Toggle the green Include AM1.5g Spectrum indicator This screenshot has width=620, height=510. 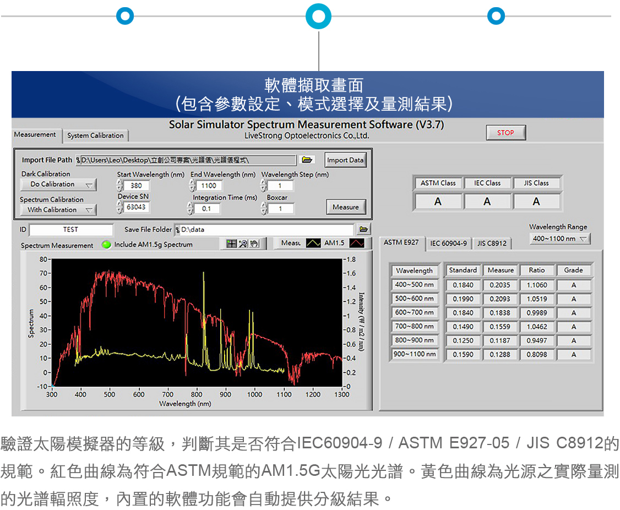(x=106, y=245)
